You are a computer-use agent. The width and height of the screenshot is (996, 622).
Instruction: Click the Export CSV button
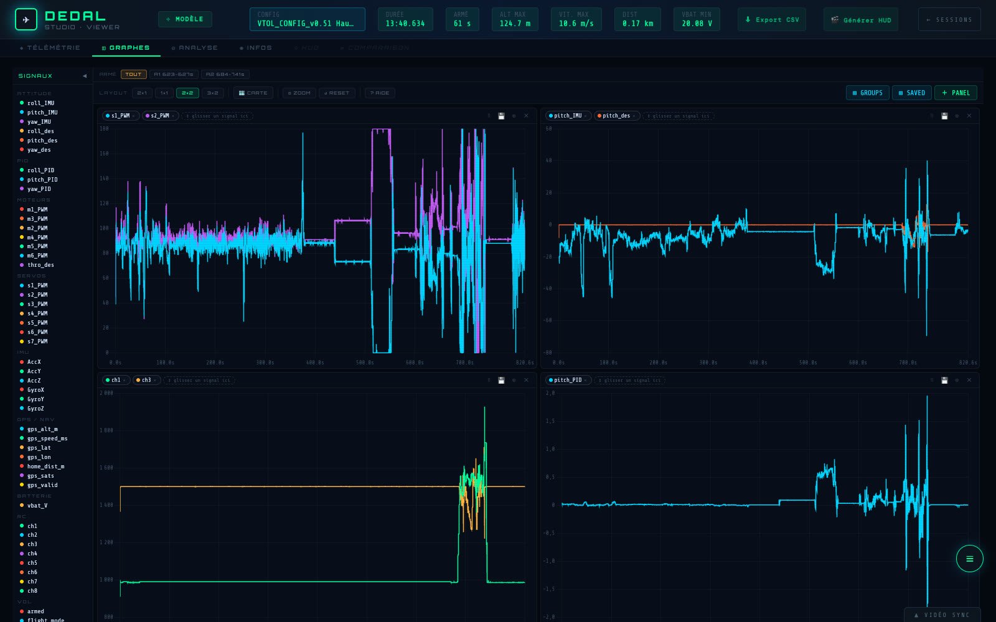click(x=772, y=19)
